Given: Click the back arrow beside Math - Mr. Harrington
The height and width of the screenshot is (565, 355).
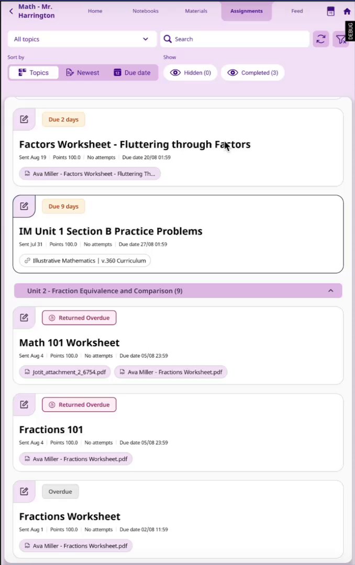Looking at the screenshot, I should tap(11, 11).
